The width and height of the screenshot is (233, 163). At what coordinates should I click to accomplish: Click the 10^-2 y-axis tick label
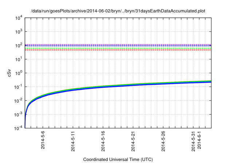pyautogui.click(x=19, y=100)
